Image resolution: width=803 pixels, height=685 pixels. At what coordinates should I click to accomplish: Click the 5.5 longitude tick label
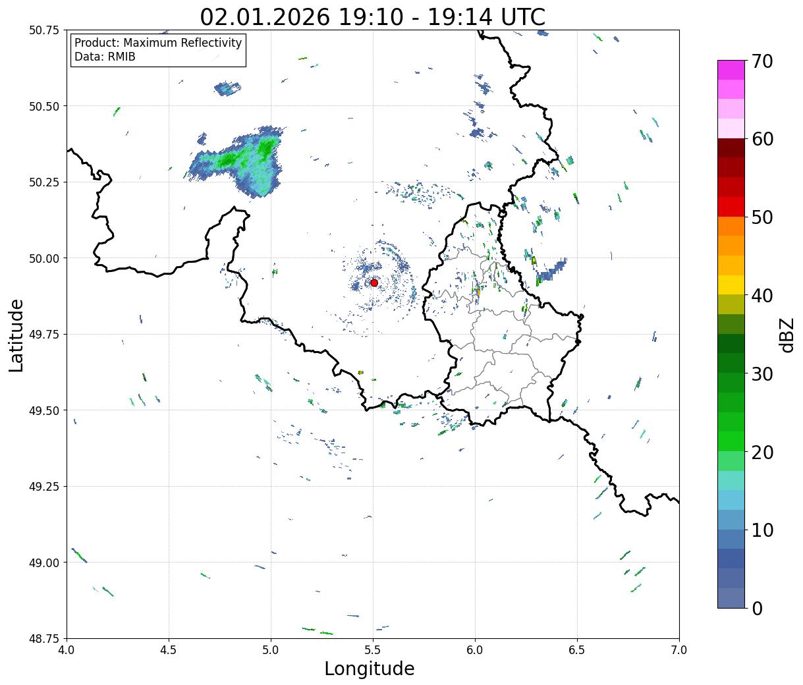tap(373, 650)
